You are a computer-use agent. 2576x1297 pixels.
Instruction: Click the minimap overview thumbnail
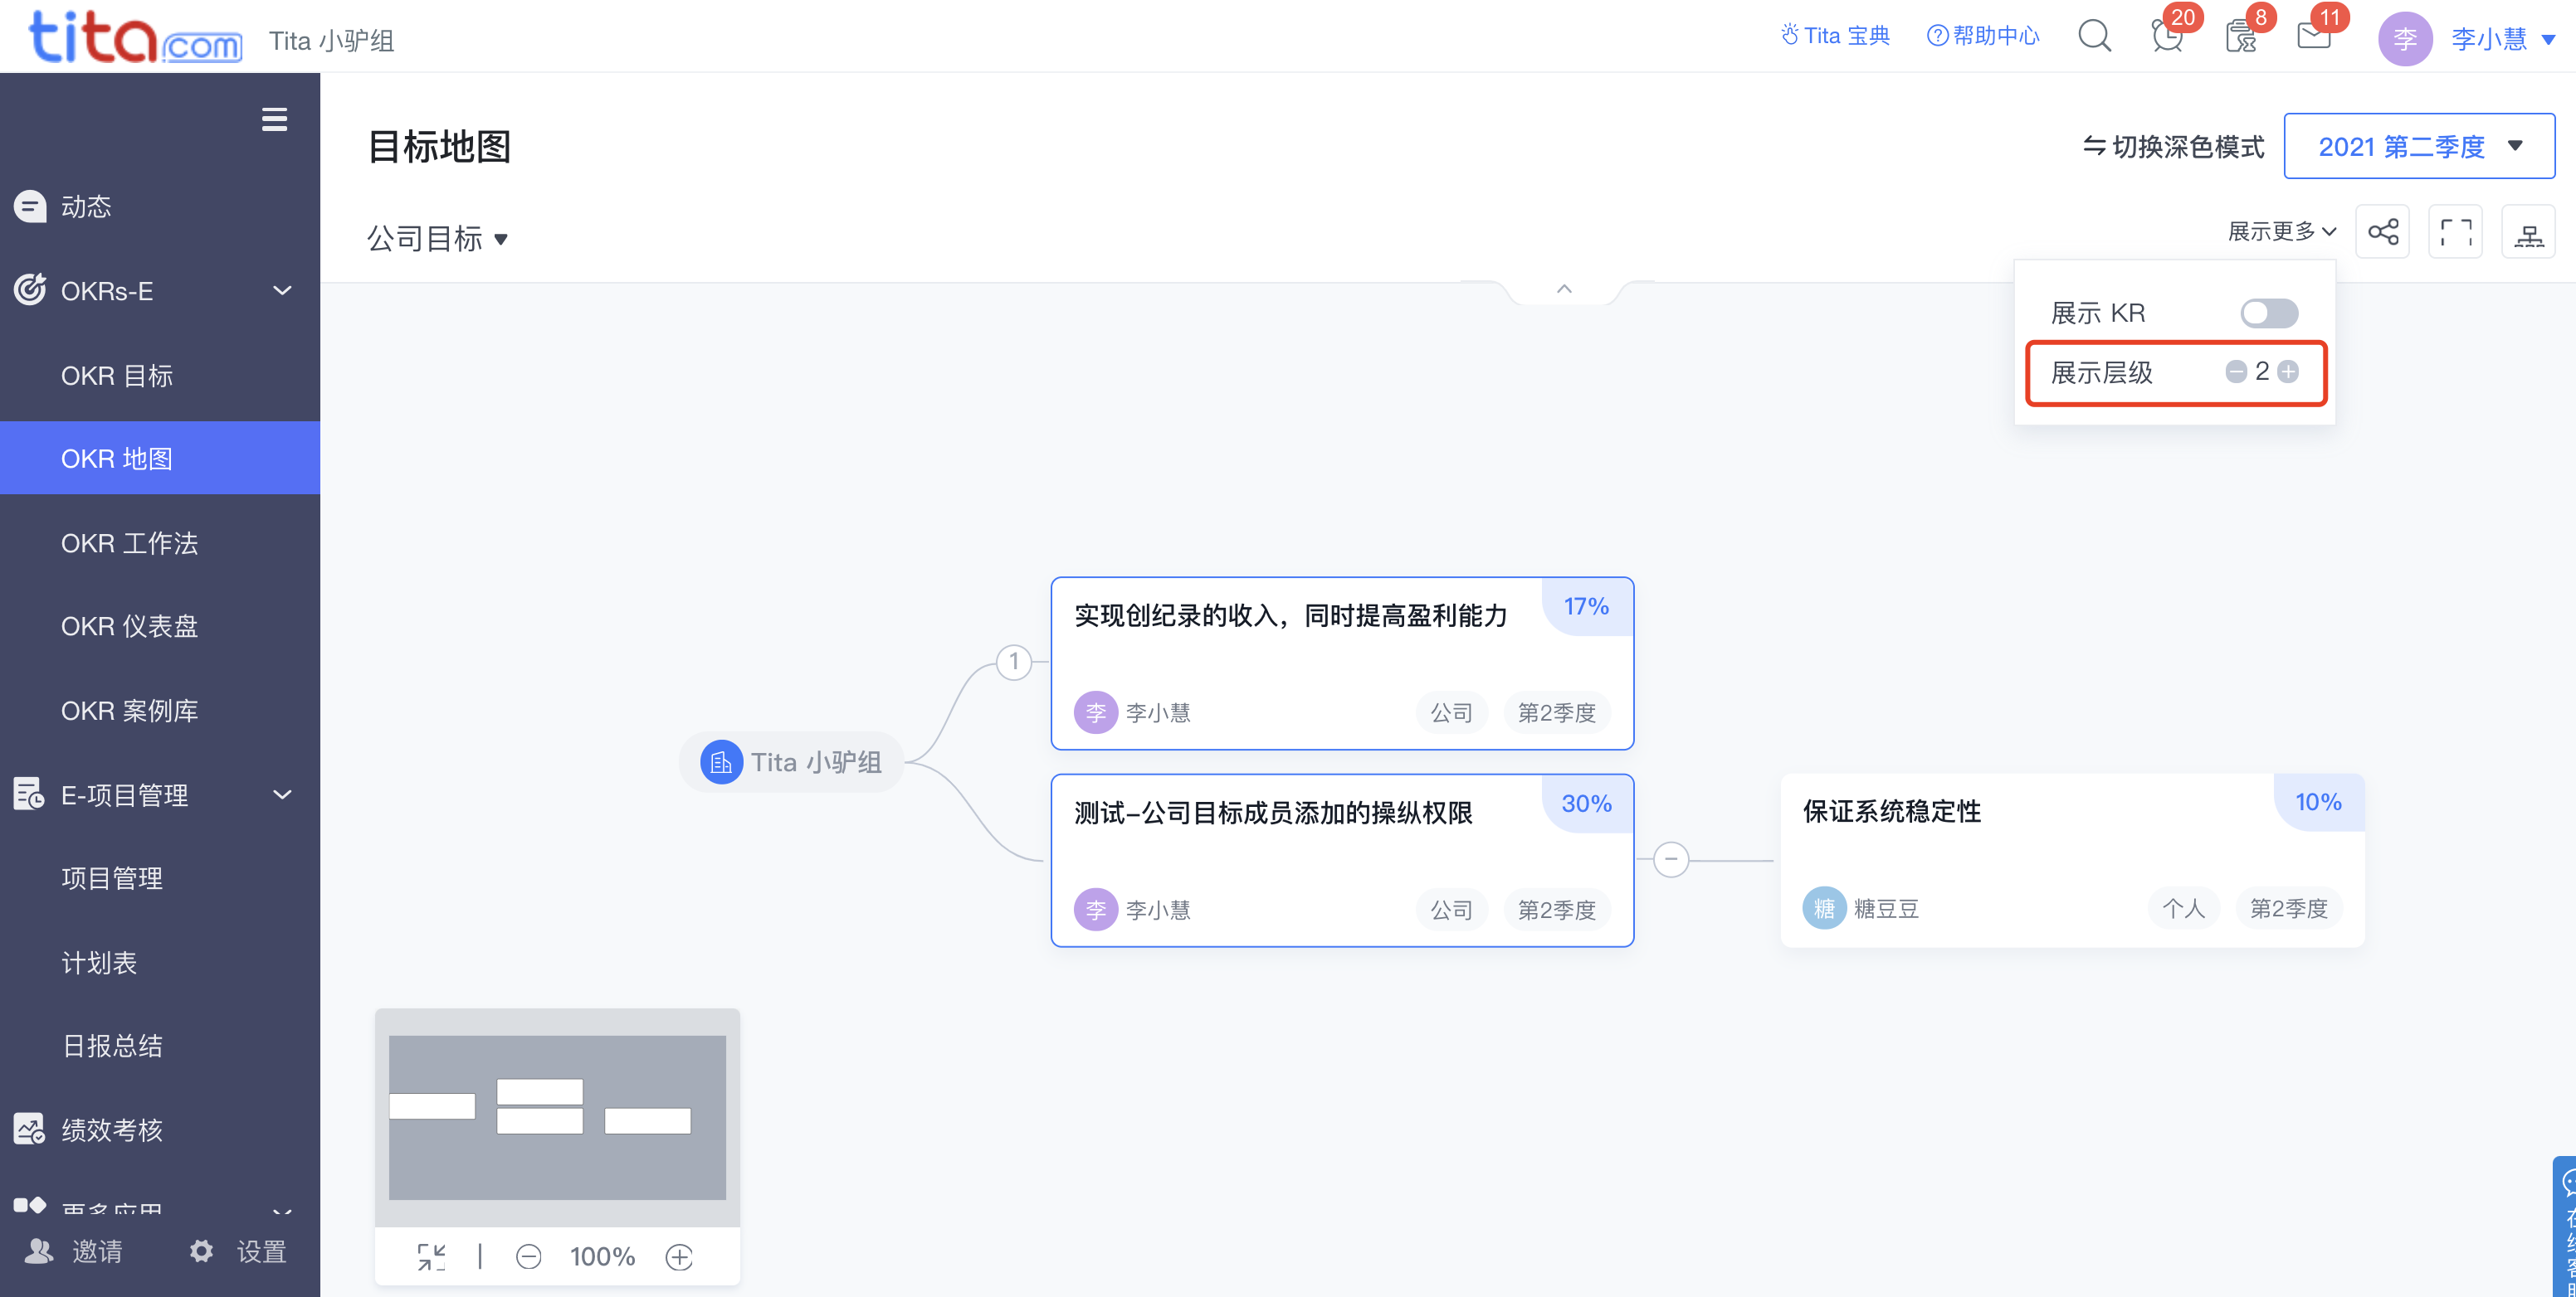pyautogui.click(x=557, y=1117)
